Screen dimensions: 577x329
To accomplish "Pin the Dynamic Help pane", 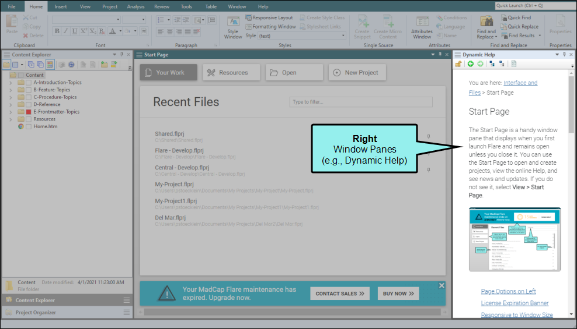I will 564,54.
